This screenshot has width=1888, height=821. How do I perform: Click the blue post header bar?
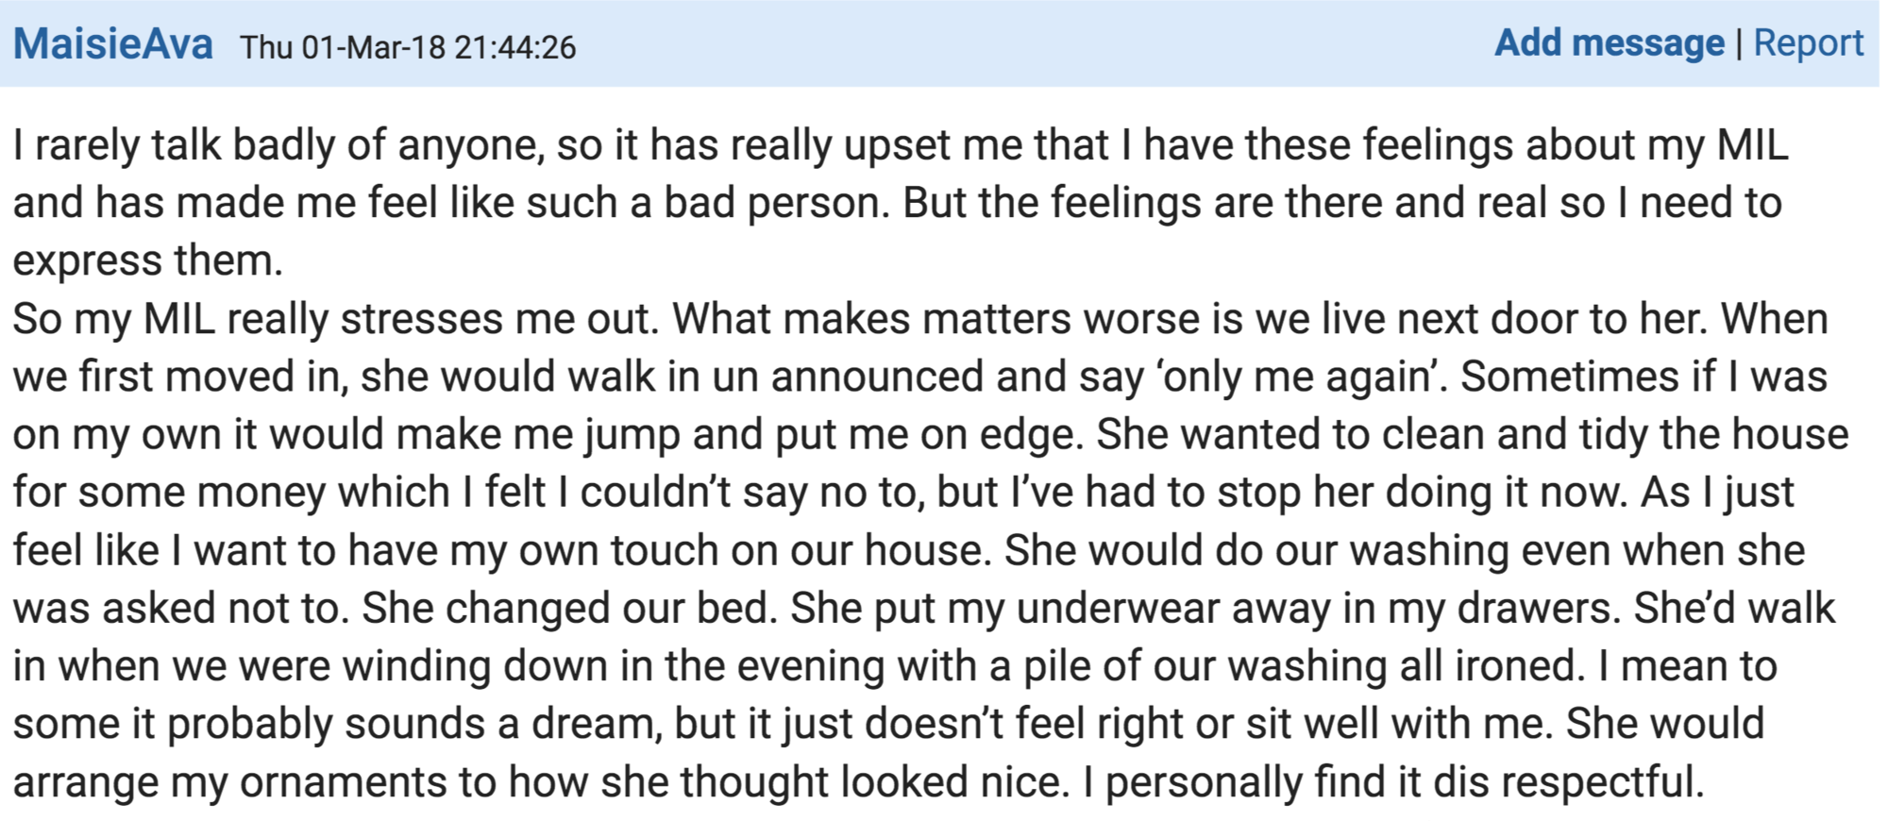[939, 43]
